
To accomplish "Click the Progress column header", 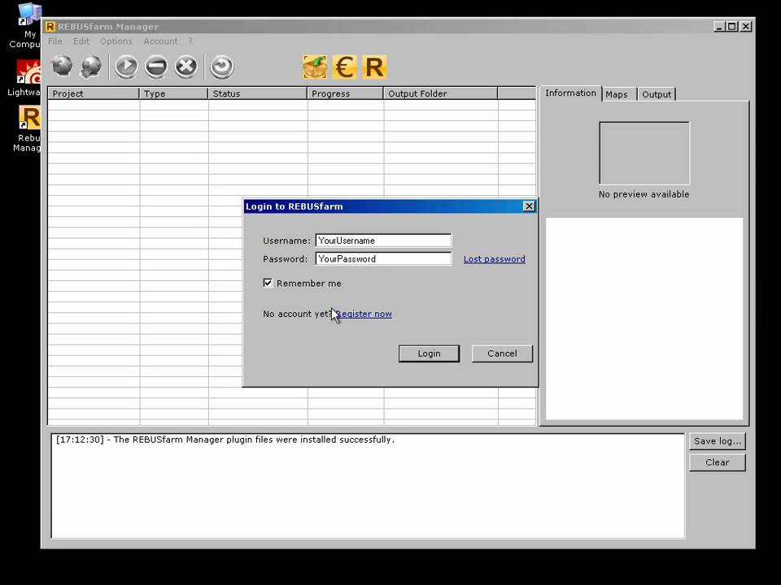I will 345,93.
